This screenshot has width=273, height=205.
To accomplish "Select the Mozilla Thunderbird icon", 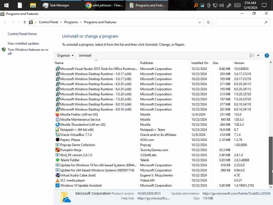I will [x=58, y=125].
